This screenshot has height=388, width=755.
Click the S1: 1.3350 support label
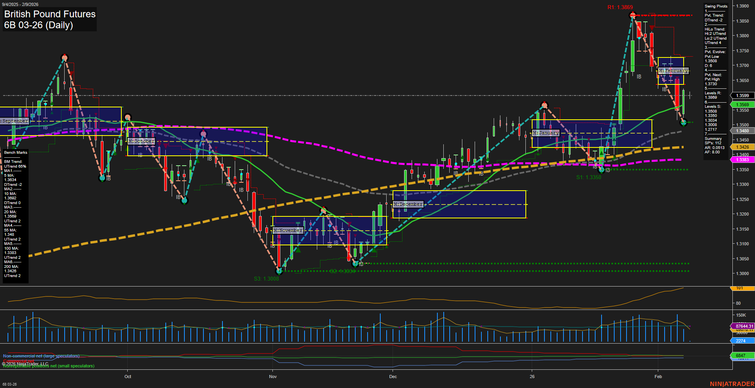[589, 177]
